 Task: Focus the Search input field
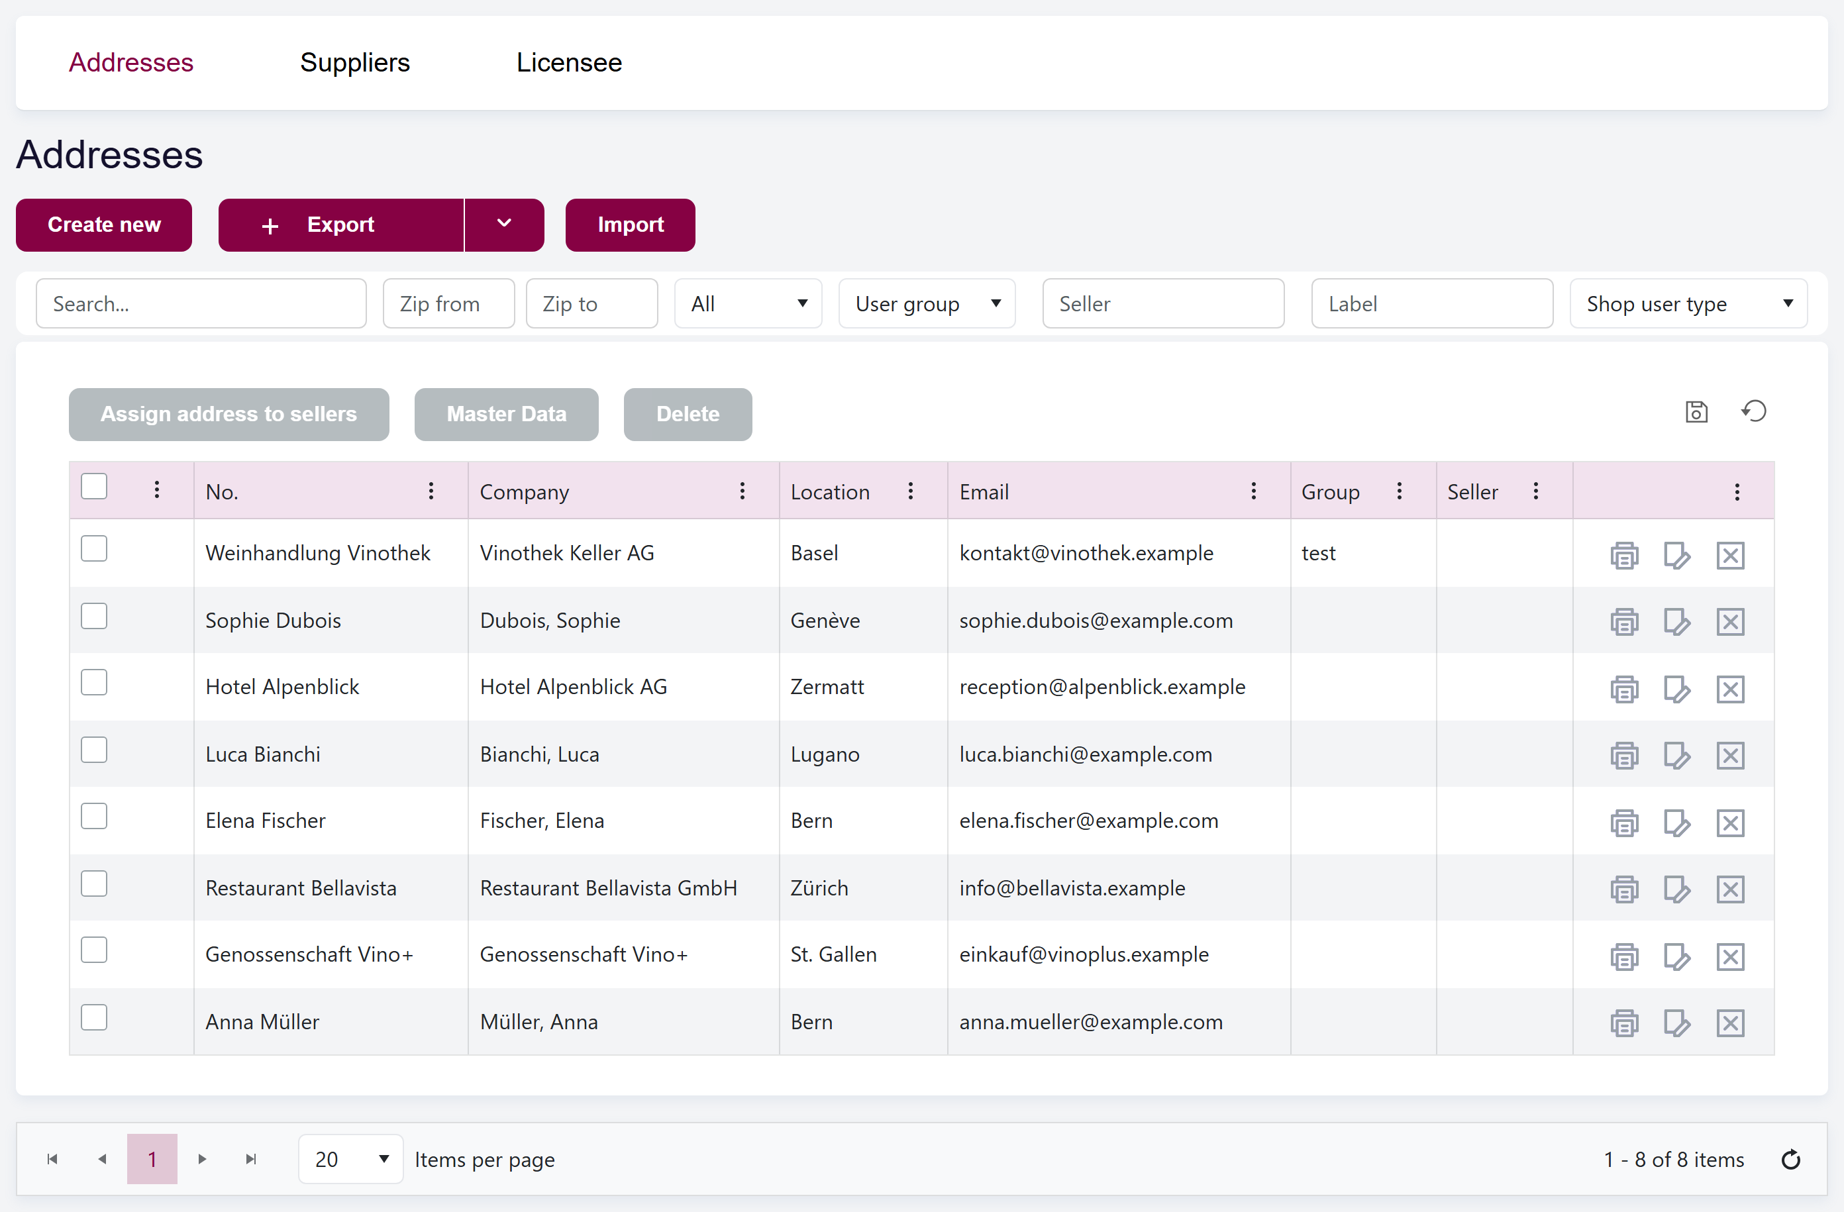point(201,304)
